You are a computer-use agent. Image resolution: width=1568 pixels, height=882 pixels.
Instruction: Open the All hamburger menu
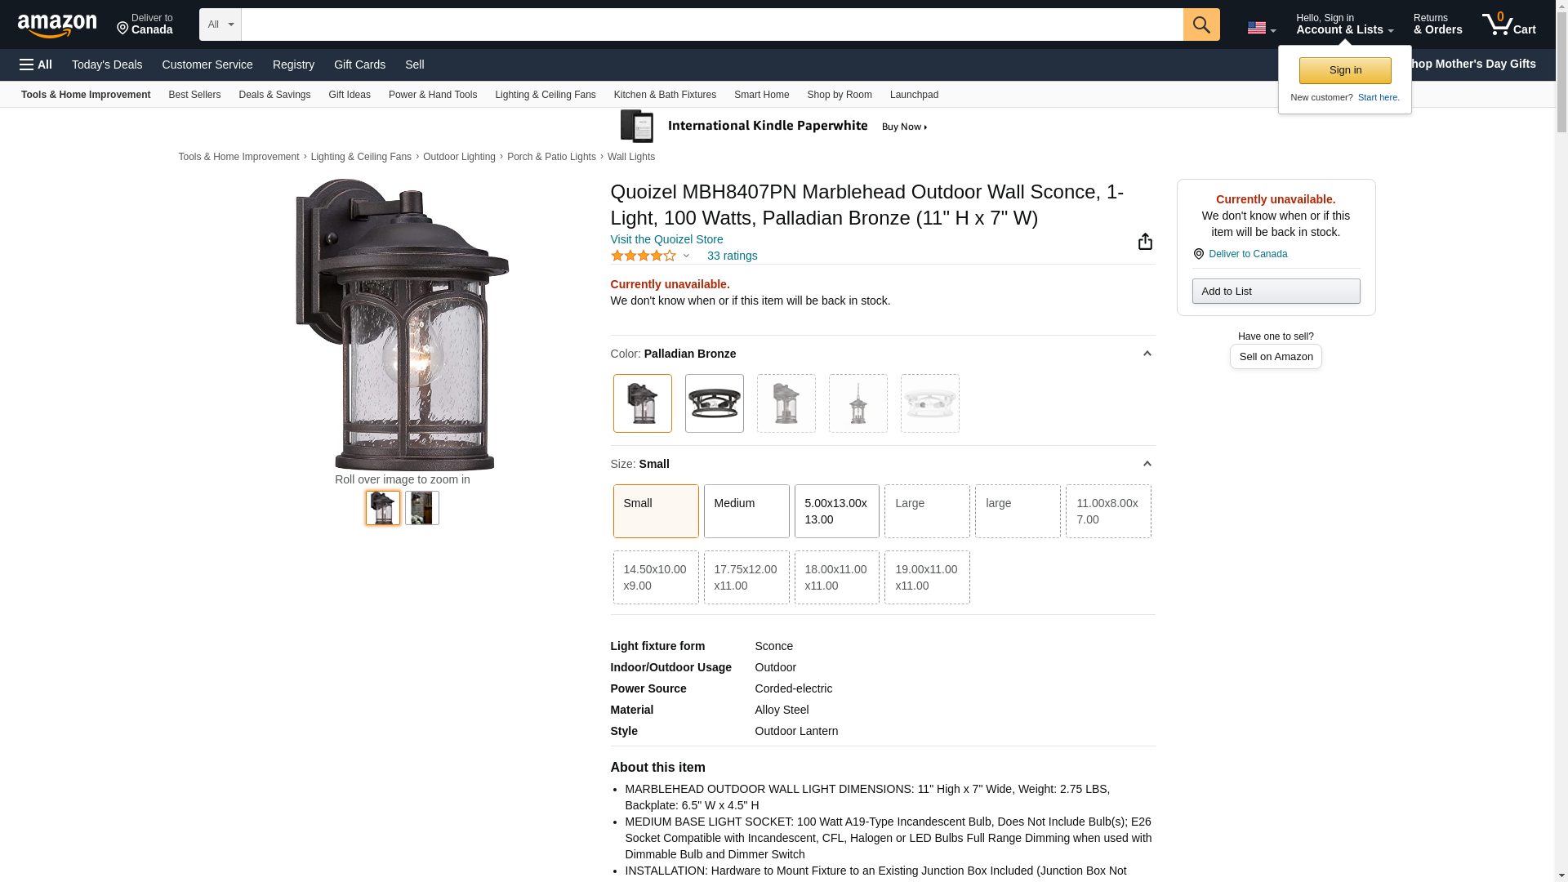36,65
